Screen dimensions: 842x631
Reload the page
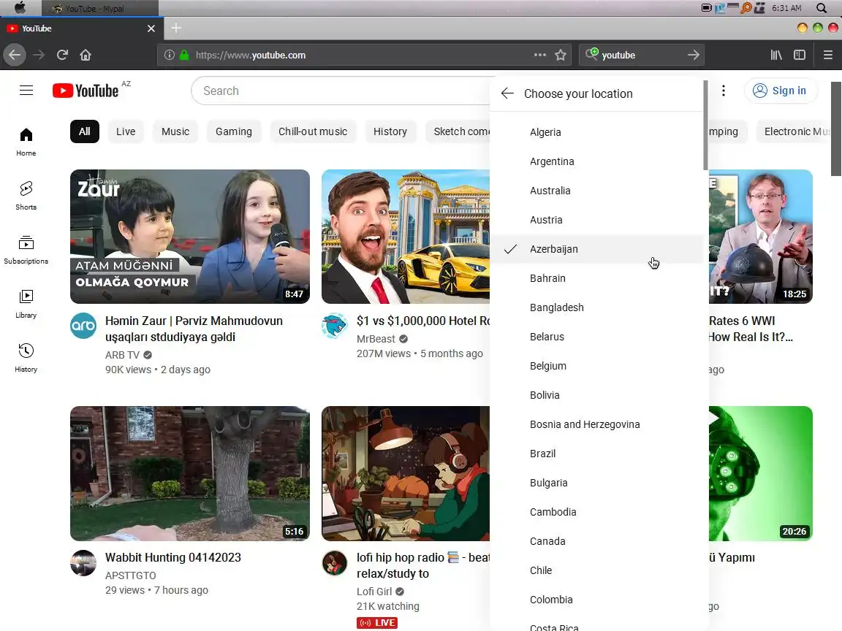[62, 55]
